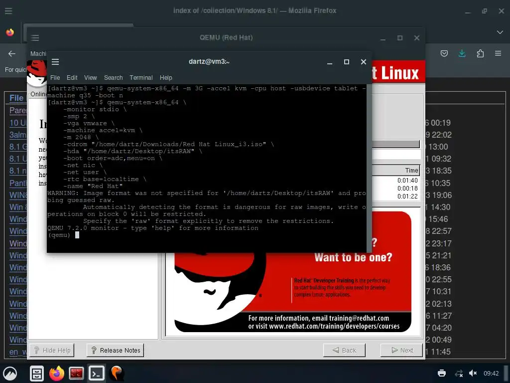Viewport: 510px width, 383px height.
Task: Switch to QEMU from the taskbar
Action: tap(117, 373)
